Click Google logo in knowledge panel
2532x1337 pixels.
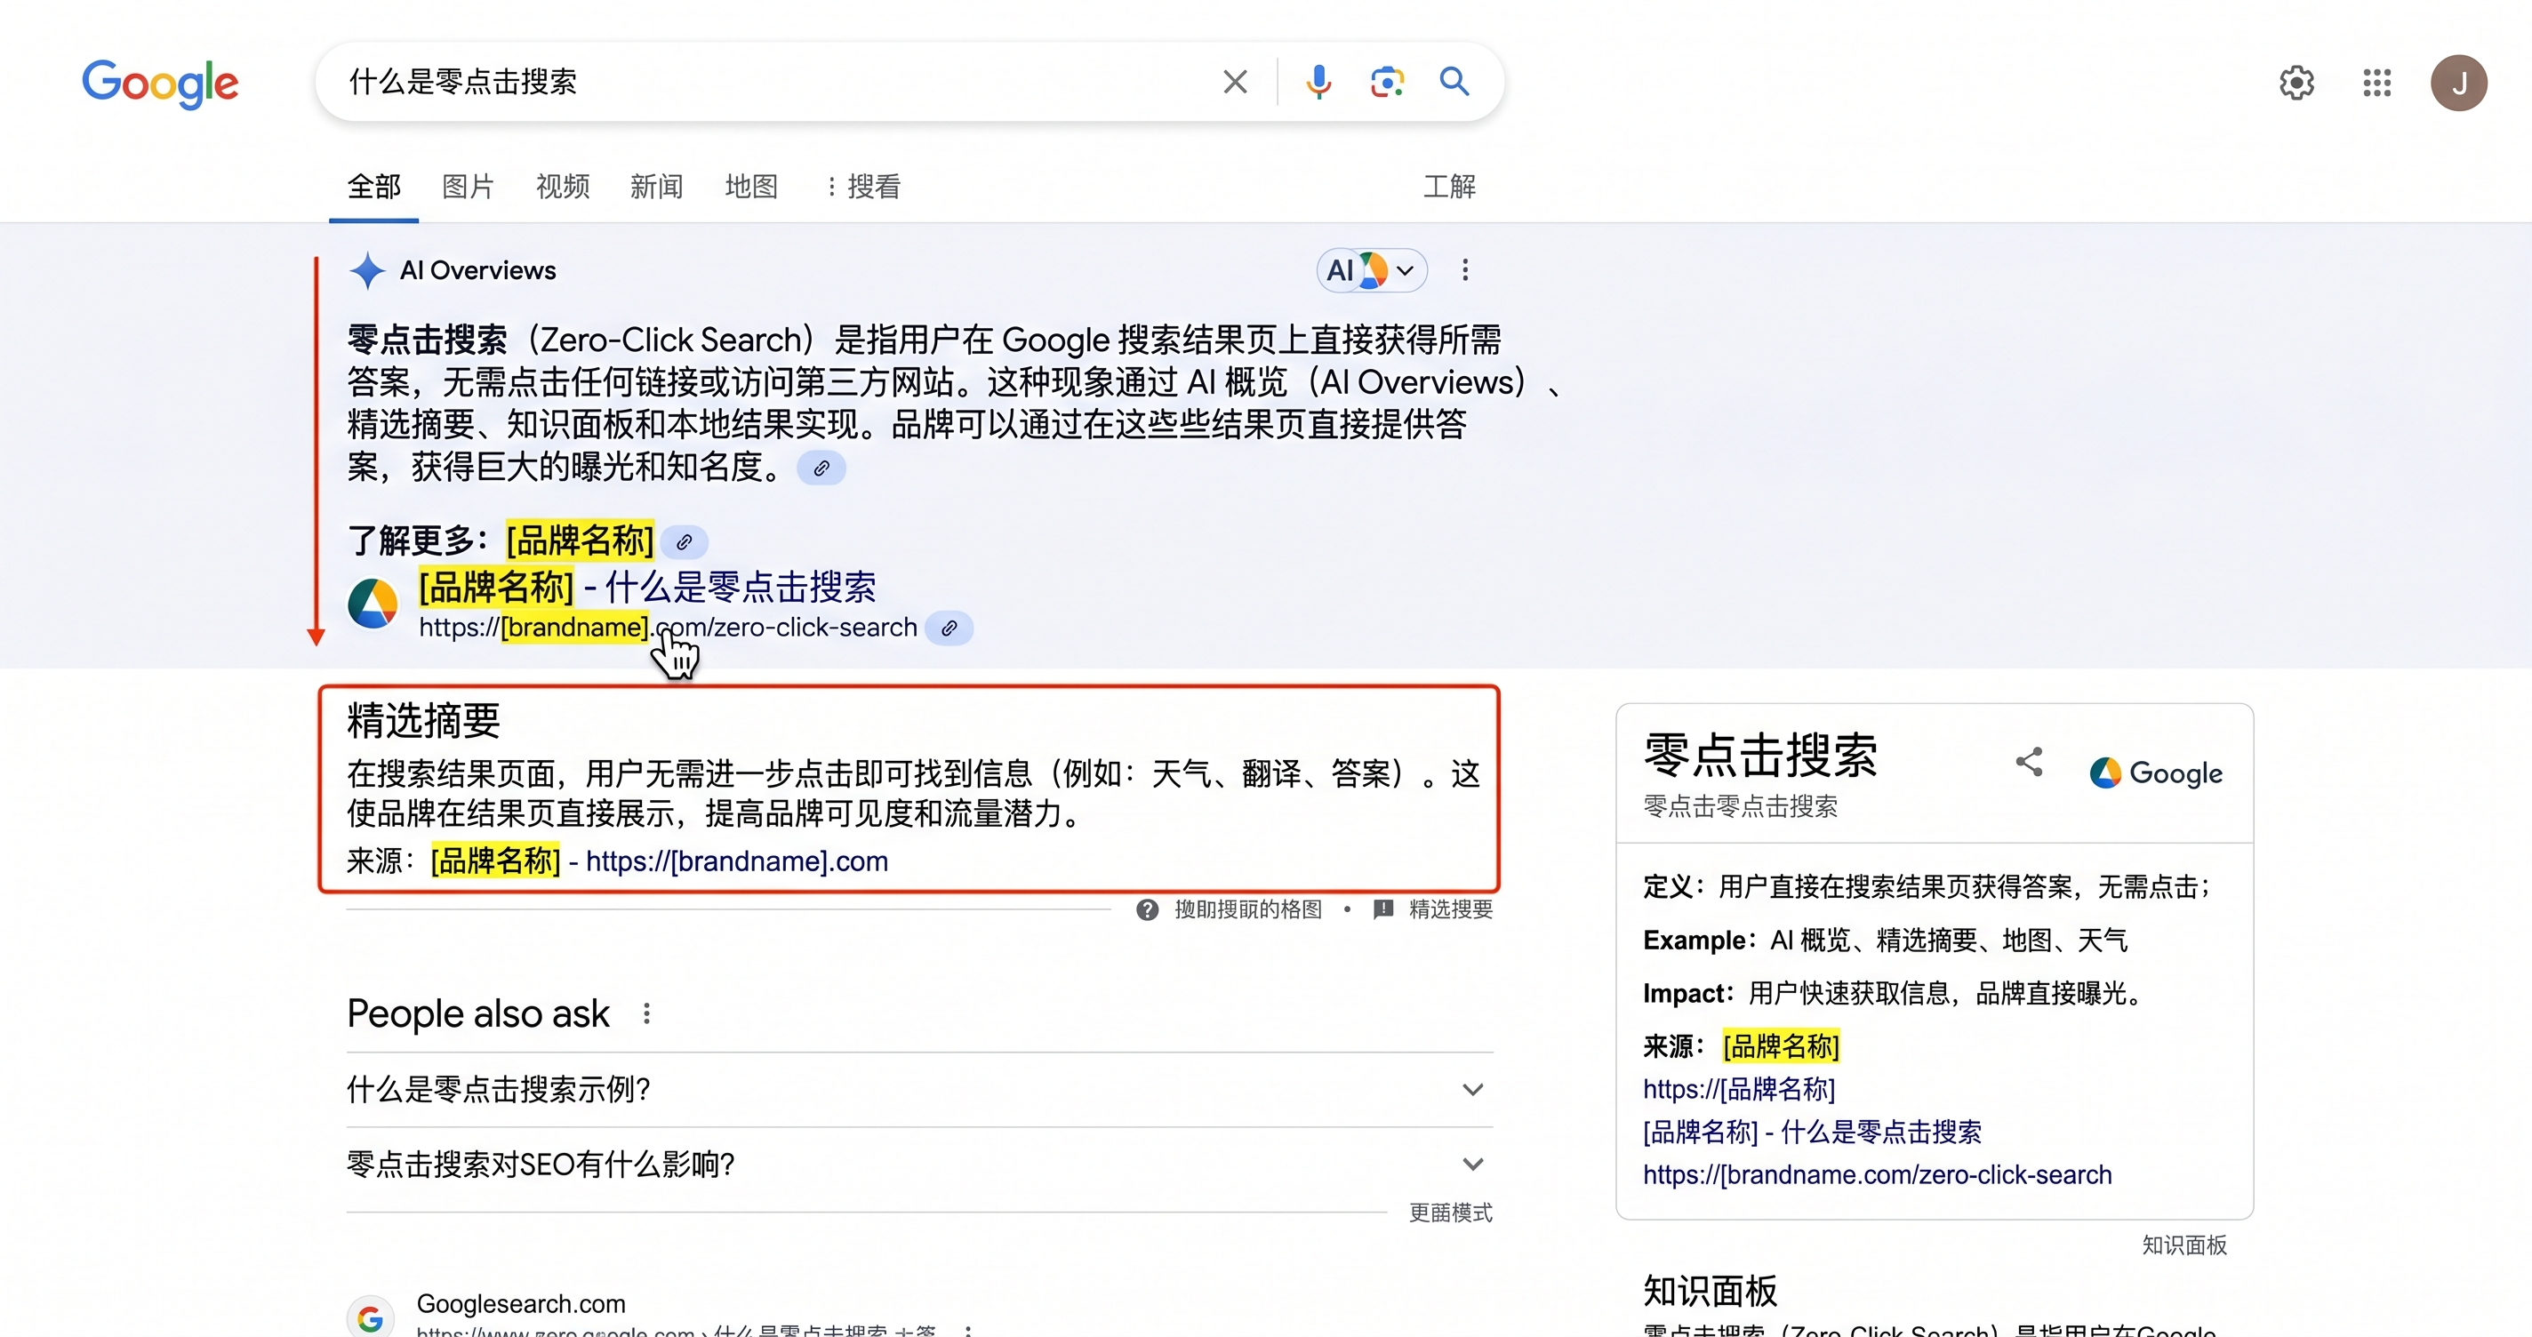pos(2157,773)
